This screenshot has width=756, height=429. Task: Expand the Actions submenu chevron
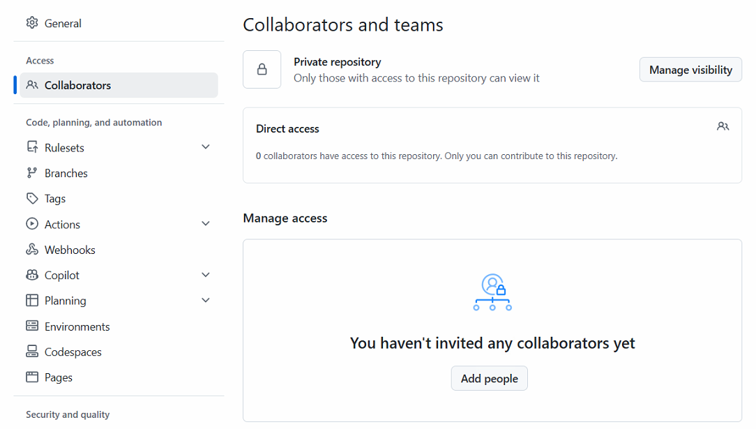206,224
